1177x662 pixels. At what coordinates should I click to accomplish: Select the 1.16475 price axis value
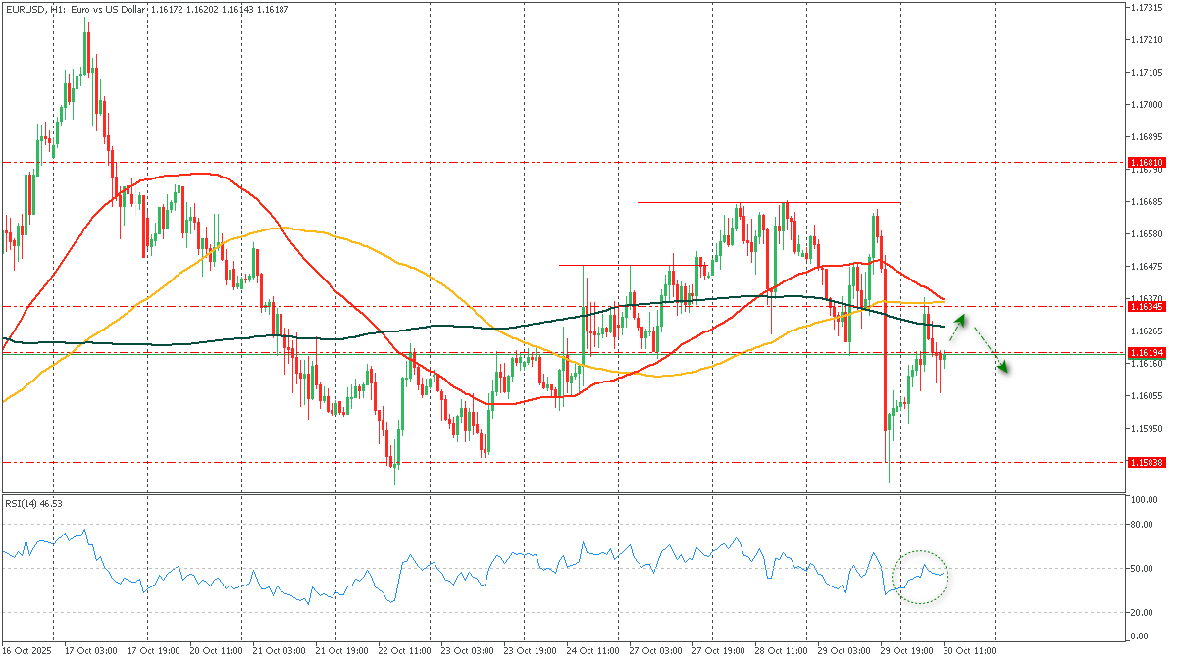pyautogui.click(x=1147, y=266)
